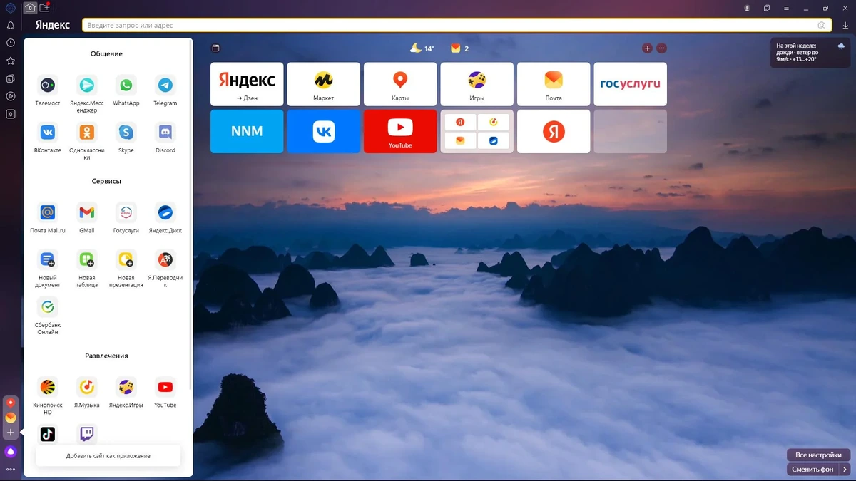856x481 pixels.
Task: Open Телемост app in Общение section
Action: click(47, 86)
